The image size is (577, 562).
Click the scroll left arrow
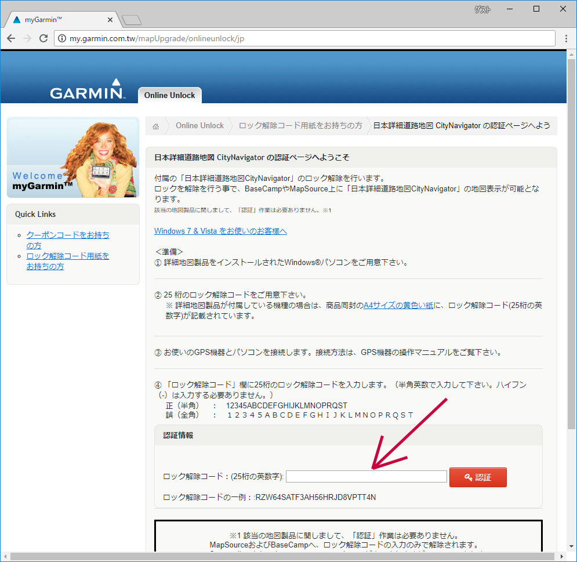5,556
